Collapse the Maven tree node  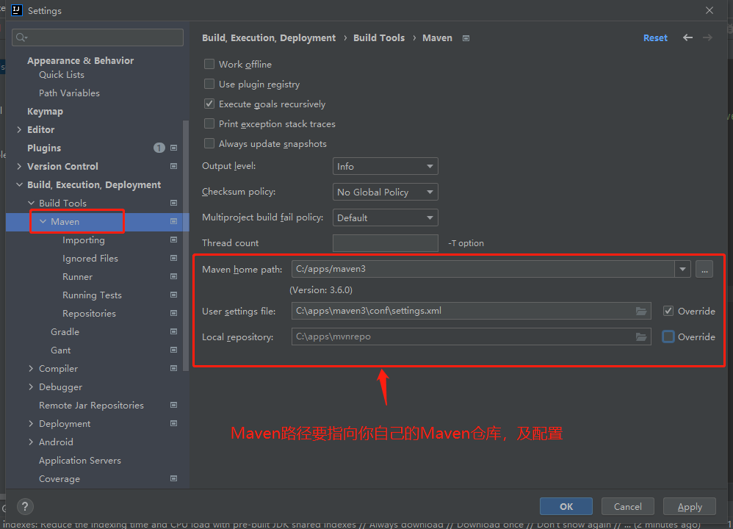[43, 221]
